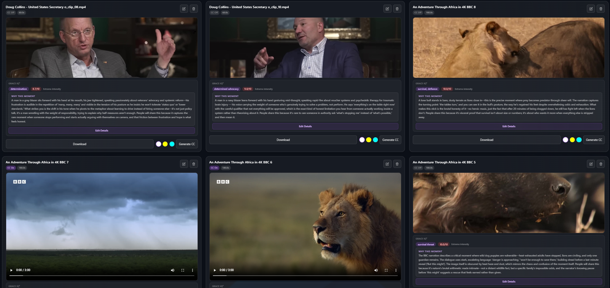
Task: Click the 180.0s duration on BBC 7 card
Action: coord(22,168)
